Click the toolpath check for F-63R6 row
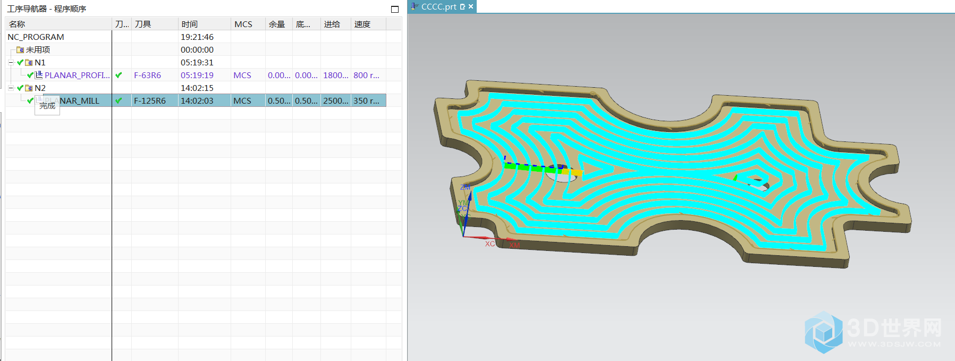The image size is (955, 361). [x=119, y=75]
